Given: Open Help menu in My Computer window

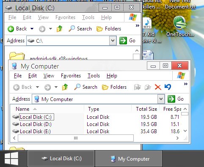Looking at the screenshot, I should (112, 76).
